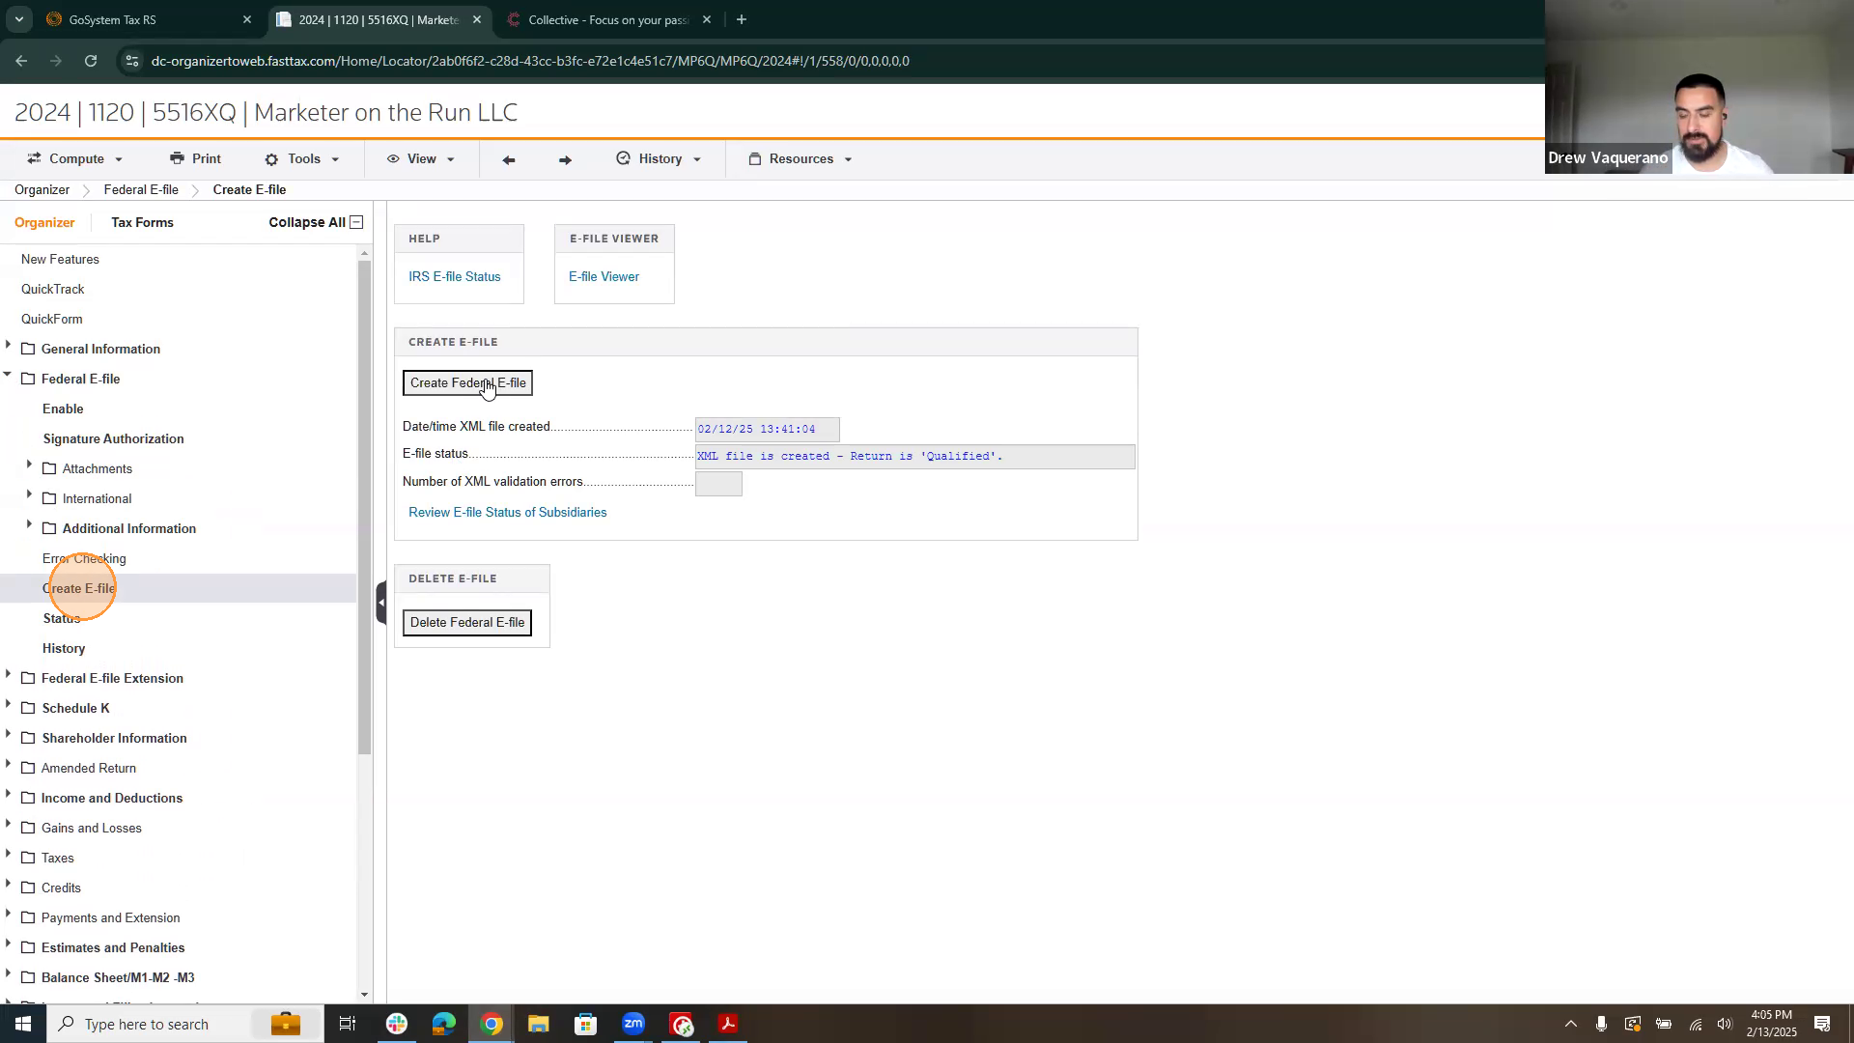Open the Resources dropdown menu
1854x1043 pixels.
click(x=801, y=159)
